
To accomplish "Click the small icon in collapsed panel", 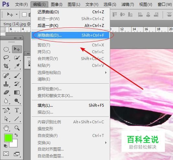I will click(29, 63).
